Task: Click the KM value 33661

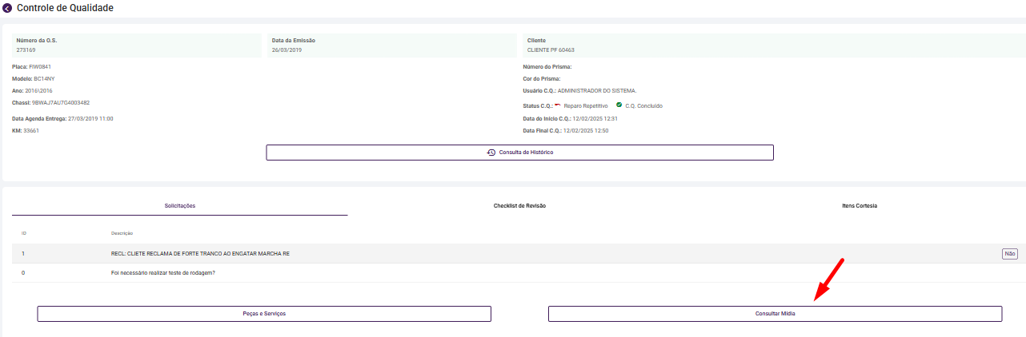Action: 31,130
